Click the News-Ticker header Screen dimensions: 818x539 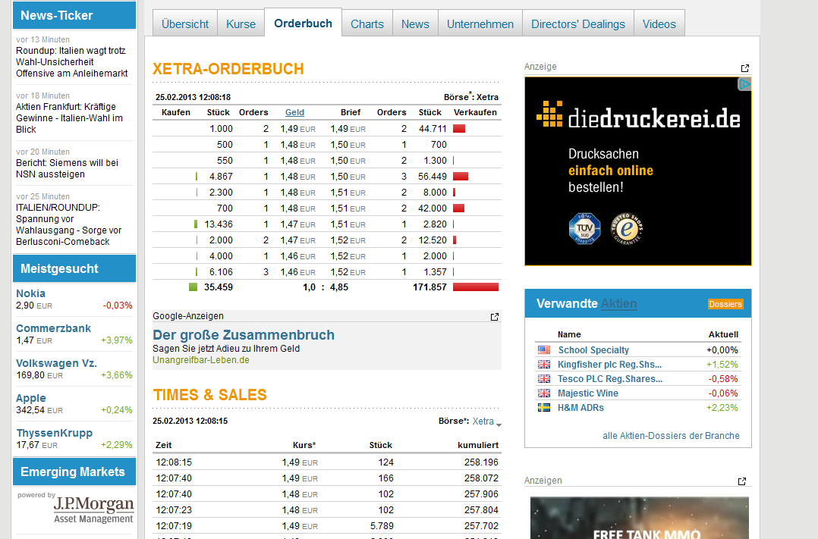pyautogui.click(x=74, y=15)
